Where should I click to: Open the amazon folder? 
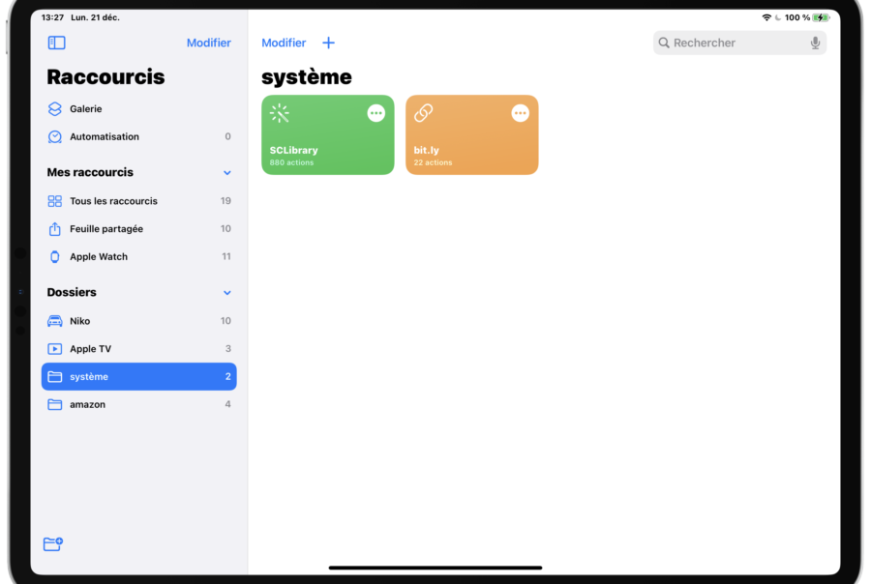(x=138, y=404)
